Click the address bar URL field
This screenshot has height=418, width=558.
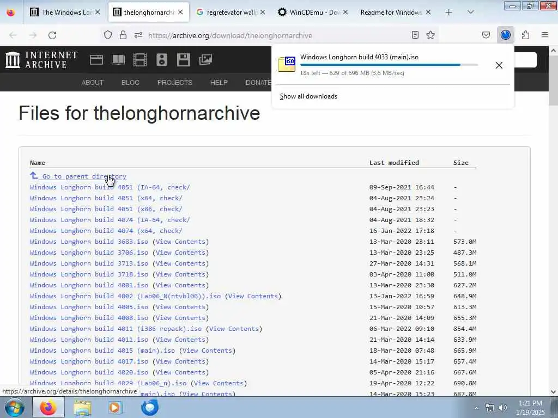pyautogui.click(x=276, y=35)
